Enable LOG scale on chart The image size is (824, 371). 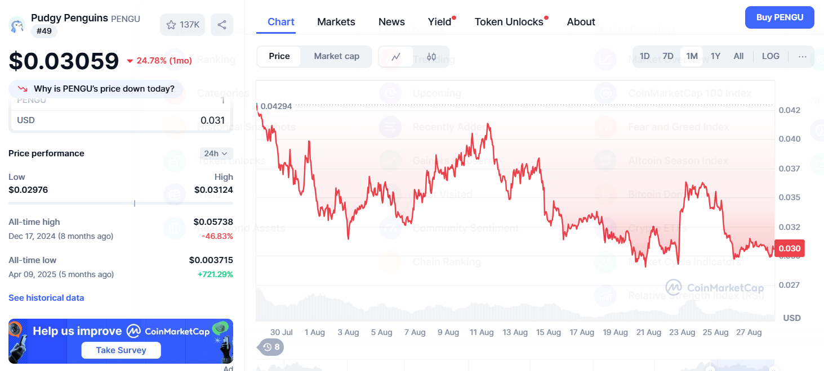(770, 56)
